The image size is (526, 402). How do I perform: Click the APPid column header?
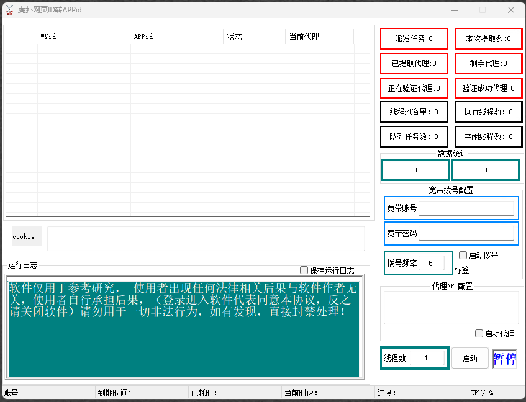(x=177, y=37)
